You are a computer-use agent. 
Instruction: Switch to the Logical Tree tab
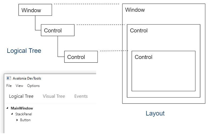pos(21,96)
